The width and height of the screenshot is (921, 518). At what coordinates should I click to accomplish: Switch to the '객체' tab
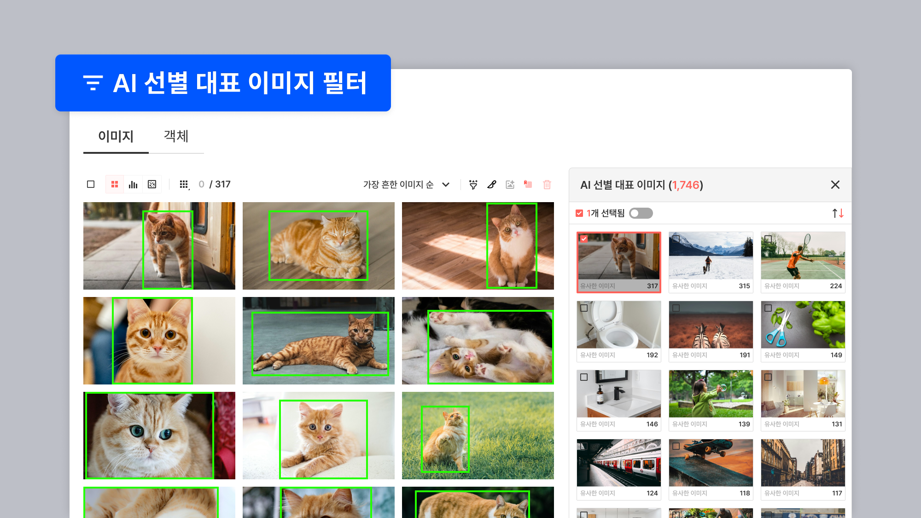tap(176, 136)
